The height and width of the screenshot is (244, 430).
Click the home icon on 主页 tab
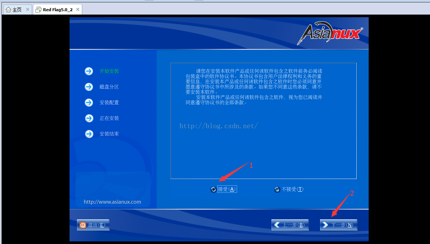click(9, 10)
